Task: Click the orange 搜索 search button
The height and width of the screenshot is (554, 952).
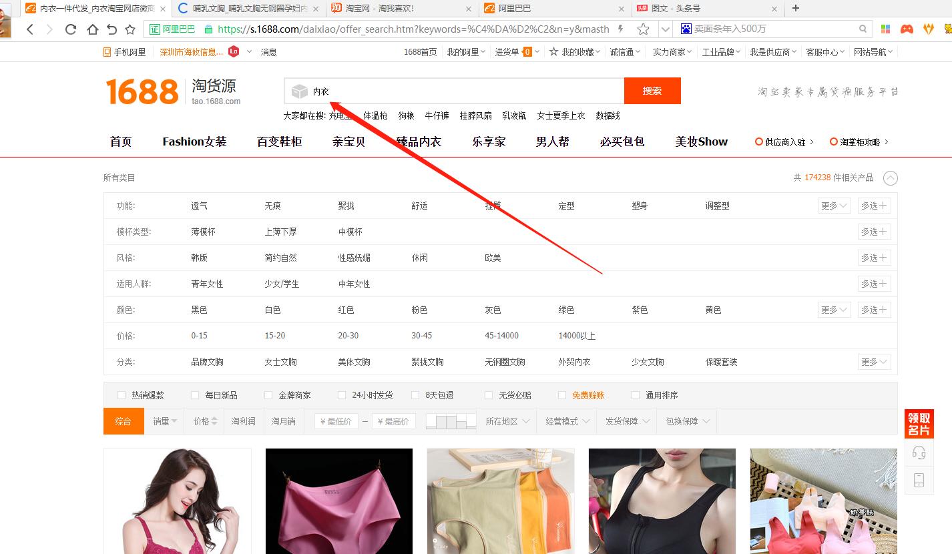Action: point(652,90)
